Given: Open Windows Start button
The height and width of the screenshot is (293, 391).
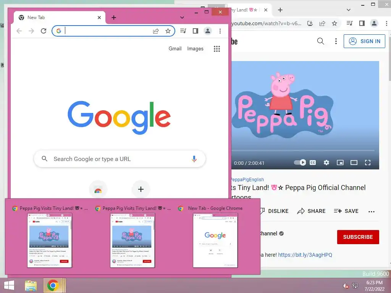Looking at the screenshot, I should [9, 285].
